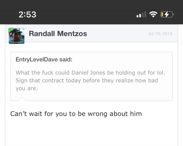Tap the Wi-Fi status icon
Image resolution: width=183 pixels, height=146 pixels.
pos(153,14)
